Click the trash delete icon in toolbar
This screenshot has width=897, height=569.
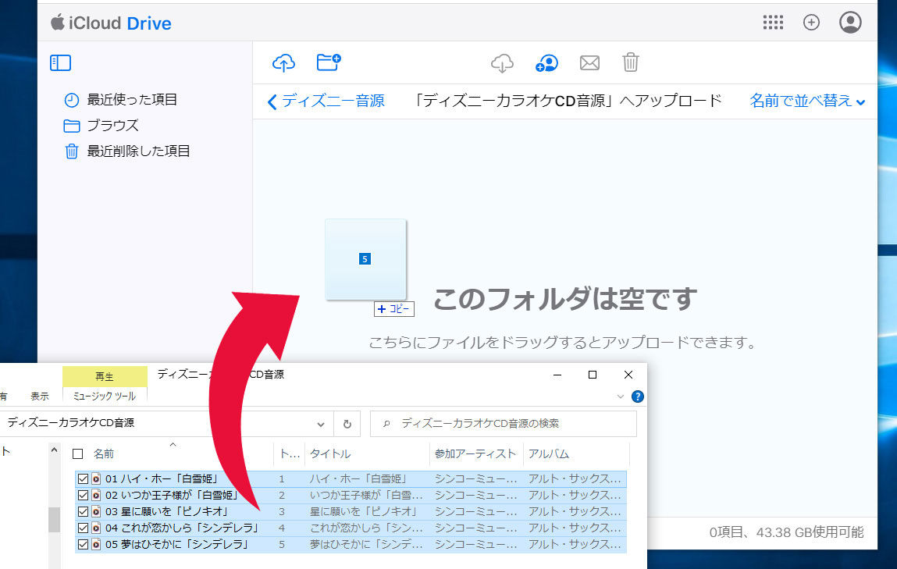(631, 62)
